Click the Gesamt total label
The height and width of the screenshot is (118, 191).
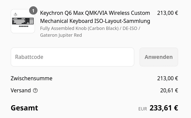[24, 108]
